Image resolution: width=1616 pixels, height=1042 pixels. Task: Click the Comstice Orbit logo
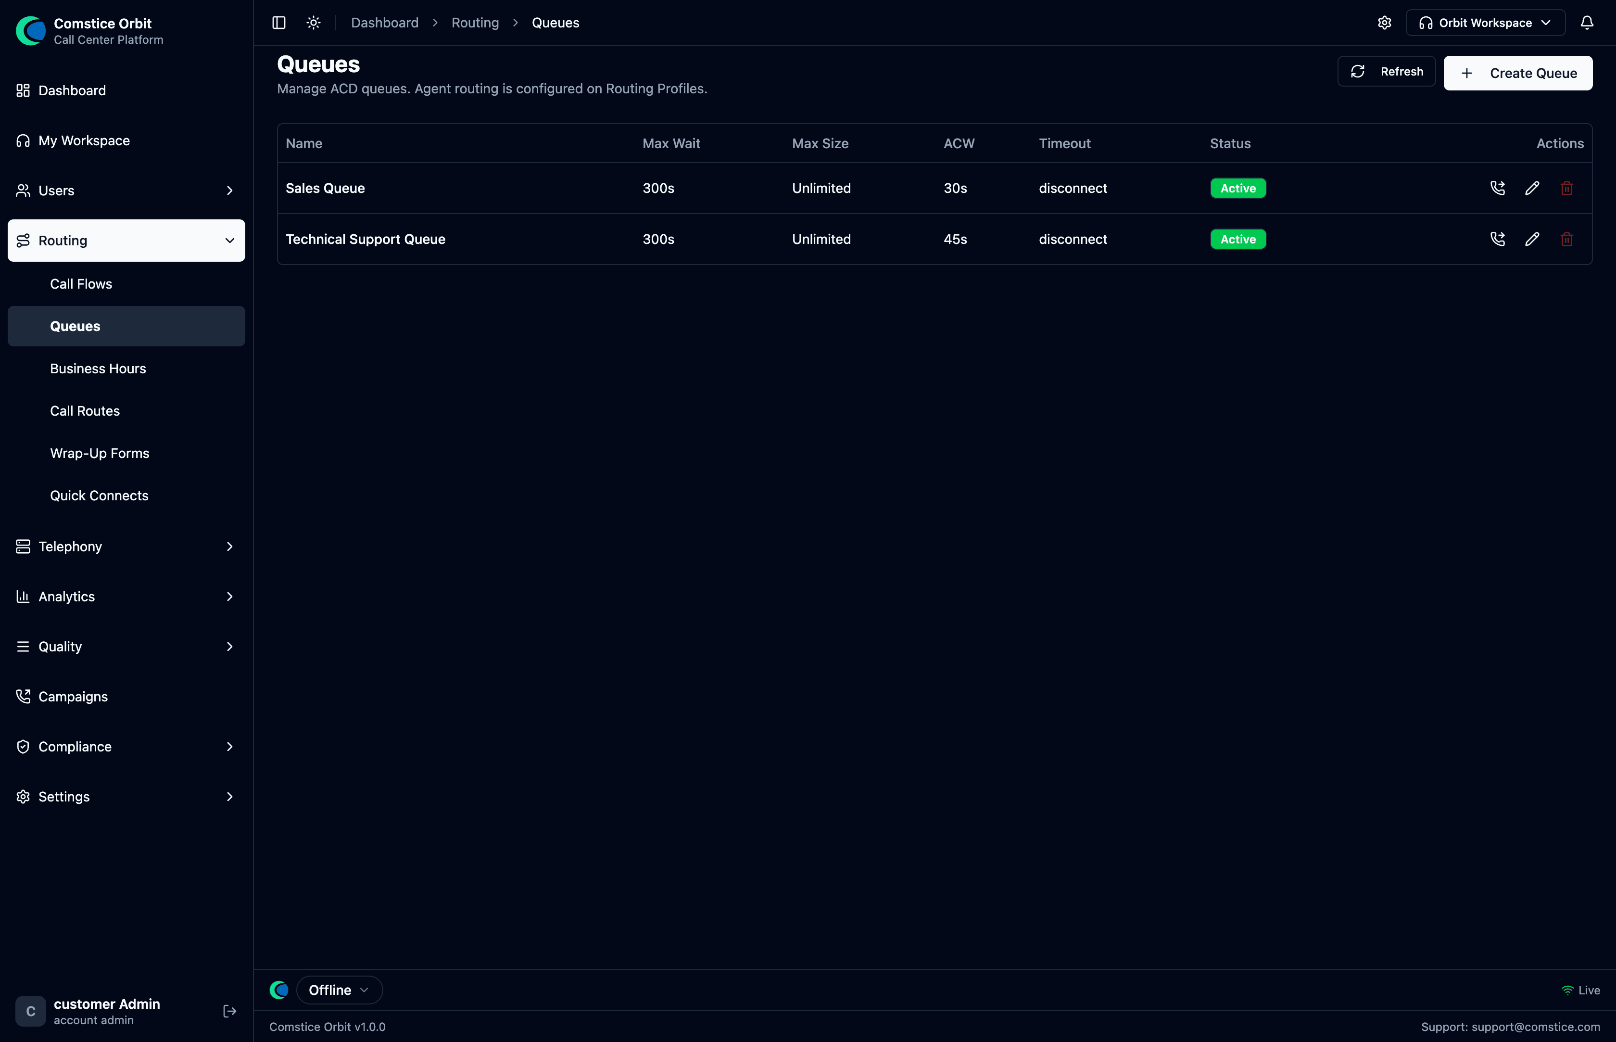click(30, 30)
